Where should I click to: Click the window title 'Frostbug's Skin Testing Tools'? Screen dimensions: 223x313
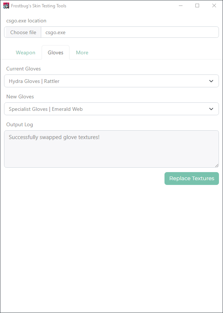39,6
